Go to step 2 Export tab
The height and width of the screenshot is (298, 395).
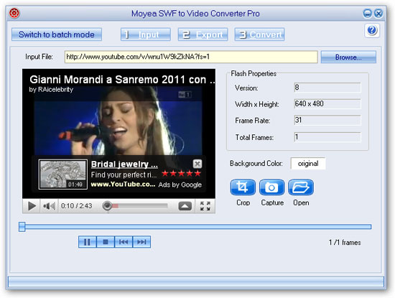click(x=203, y=34)
